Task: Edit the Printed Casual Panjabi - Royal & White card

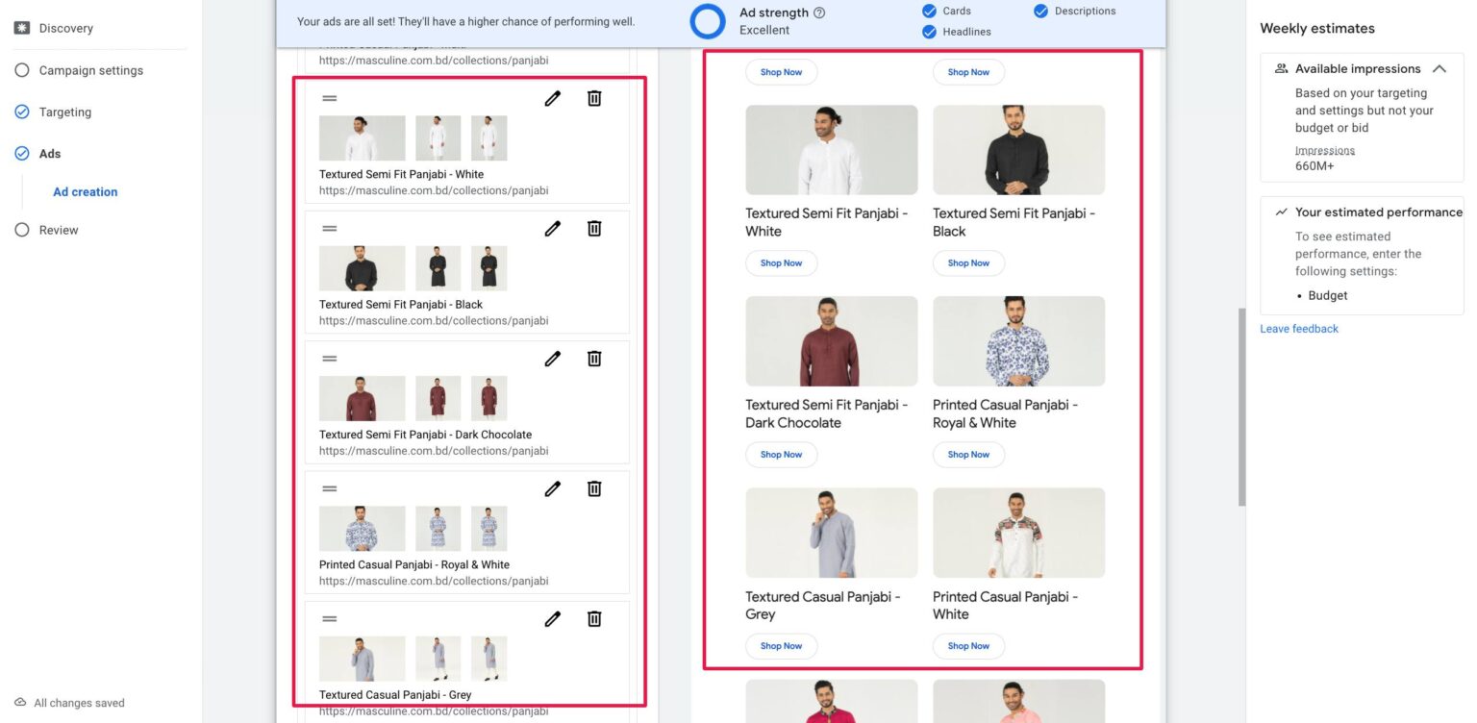Action: [x=552, y=488]
